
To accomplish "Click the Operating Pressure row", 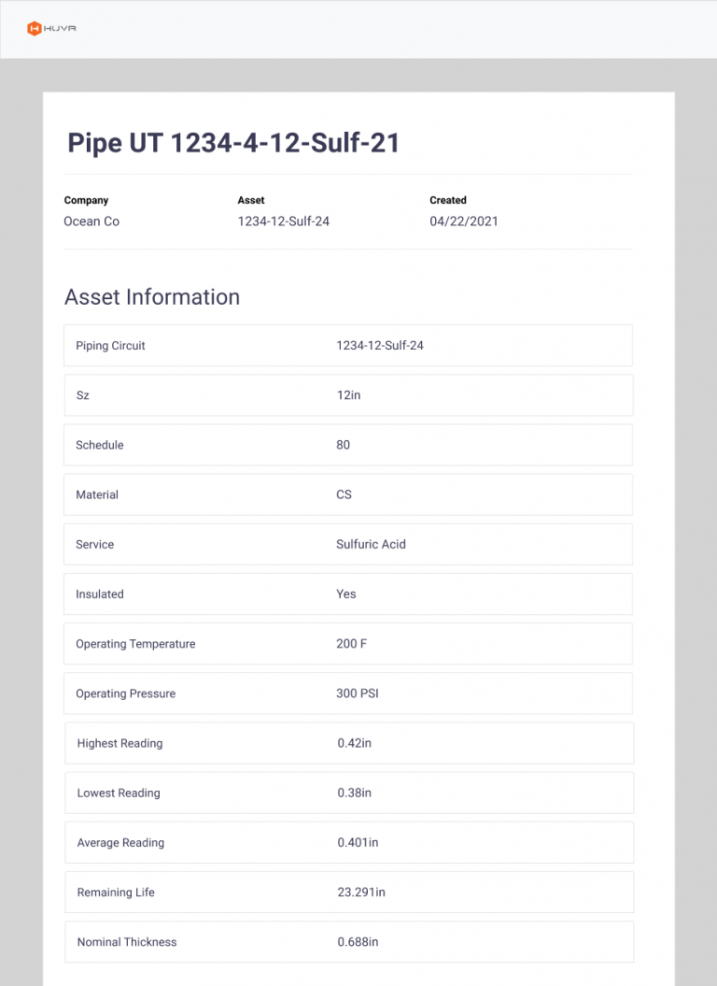I will click(x=348, y=693).
